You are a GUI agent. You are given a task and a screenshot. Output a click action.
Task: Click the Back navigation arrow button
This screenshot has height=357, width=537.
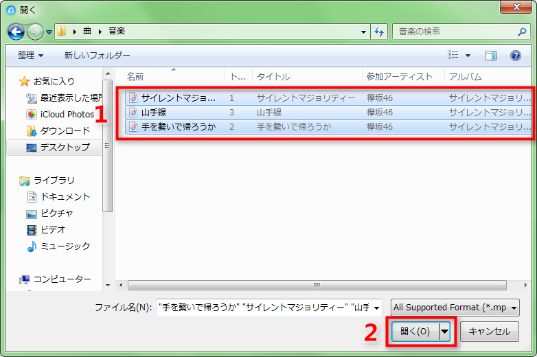[16, 32]
